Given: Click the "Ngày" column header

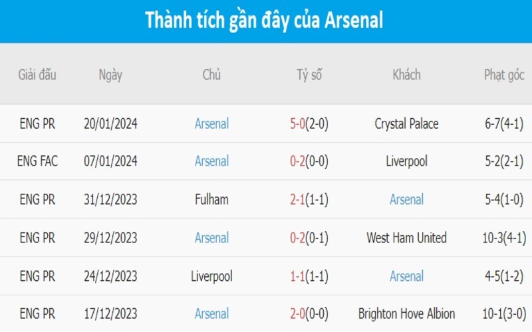Looking at the screenshot, I should pyautogui.click(x=110, y=74).
